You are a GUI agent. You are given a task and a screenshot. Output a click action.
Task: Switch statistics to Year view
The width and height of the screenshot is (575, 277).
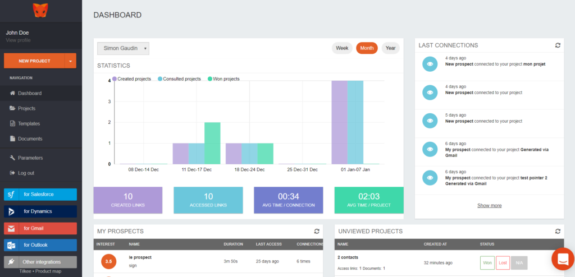(x=390, y=48)
